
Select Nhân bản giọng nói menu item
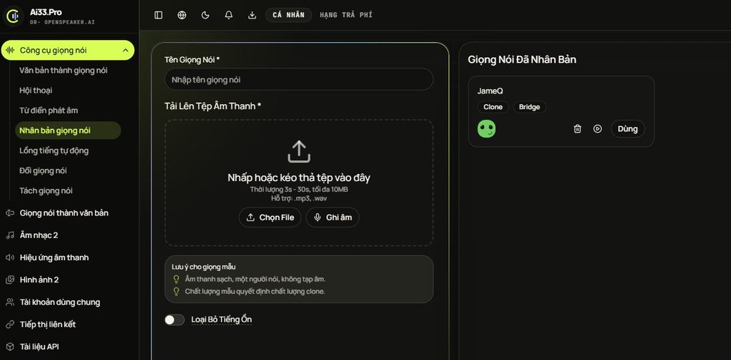(x=68, y=130)
